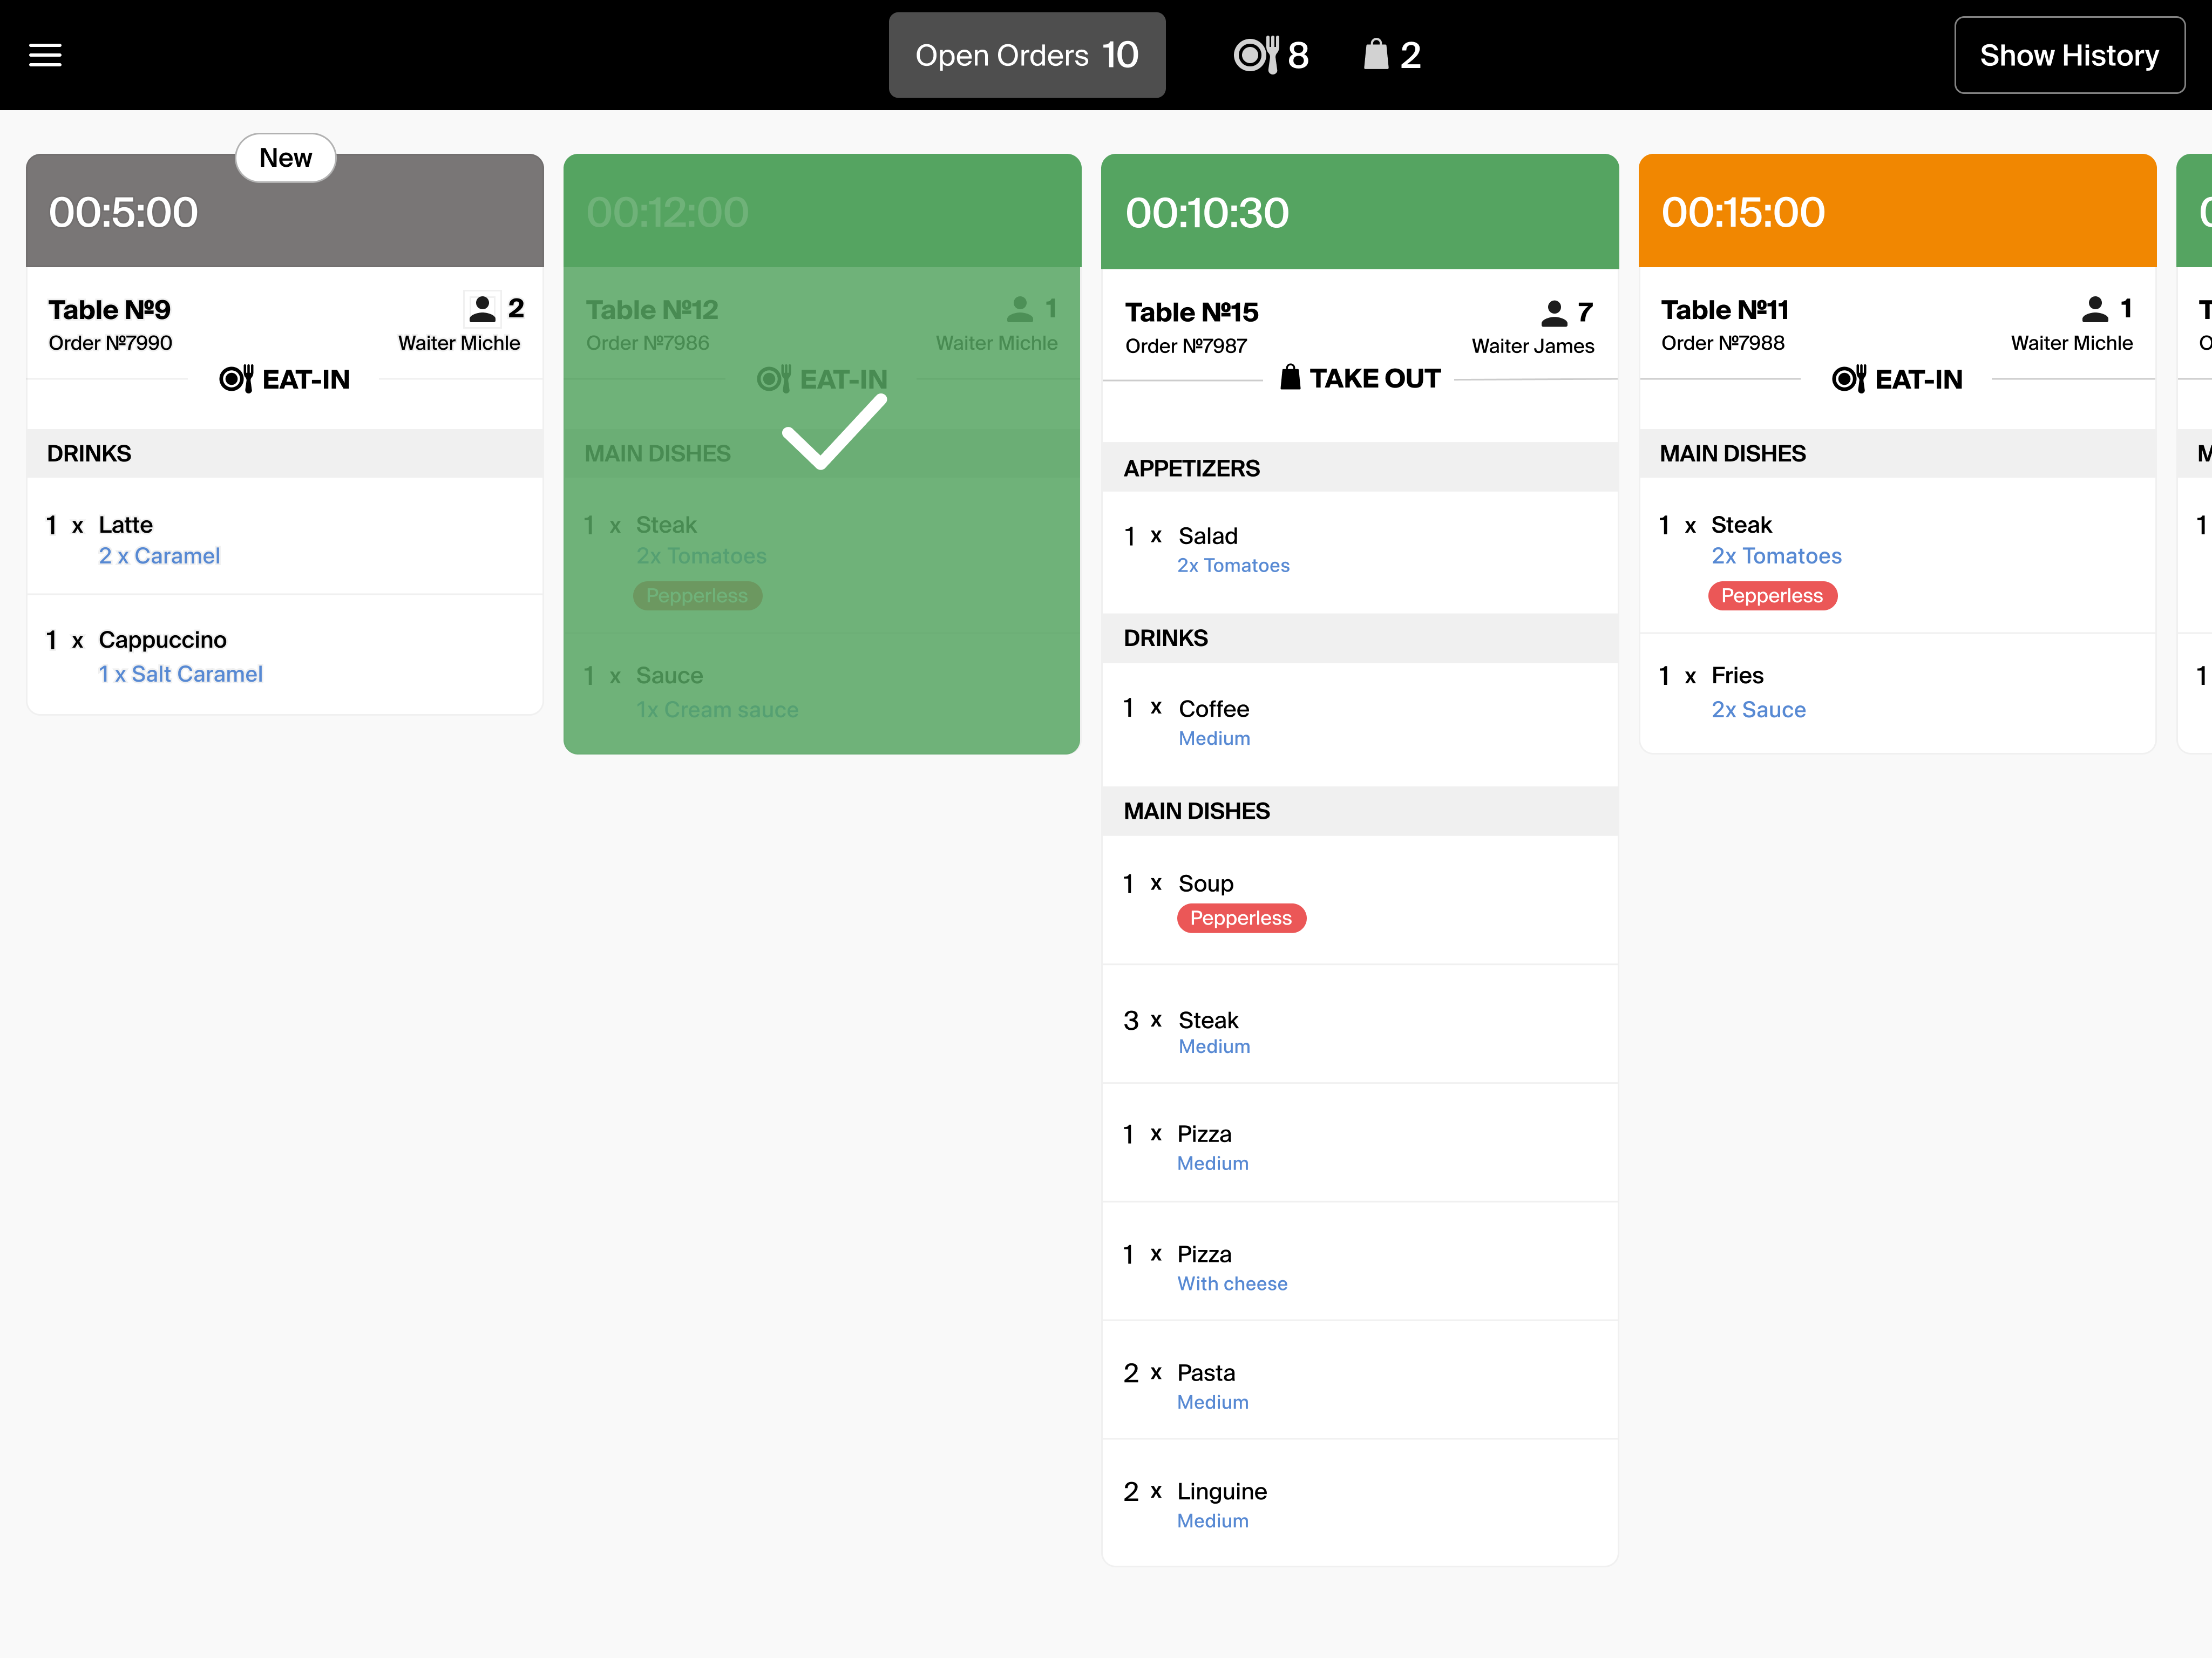
Task: Select the Coffee order item
Action: (x=1360, y=723)
